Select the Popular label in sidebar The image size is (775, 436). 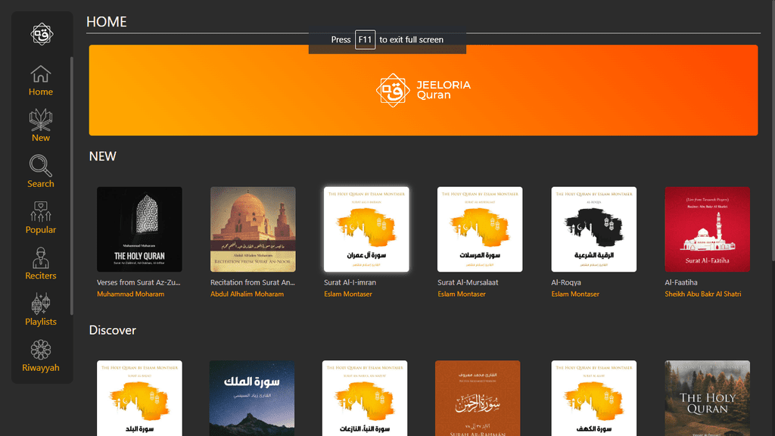coord(41,230)
